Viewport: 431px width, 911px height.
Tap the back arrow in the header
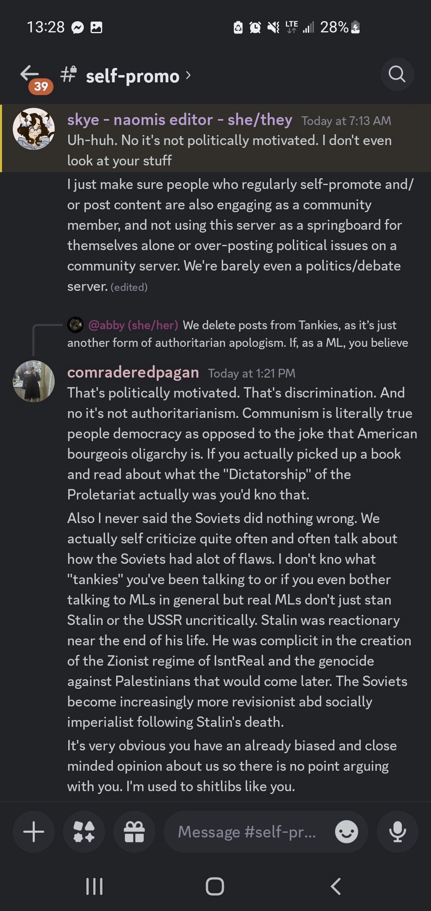(x=30, y=74)
